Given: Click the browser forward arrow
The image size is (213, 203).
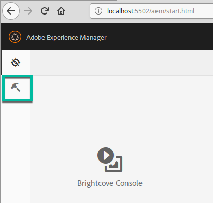Looking at the screenshot, I should click(x=28, y=11).
